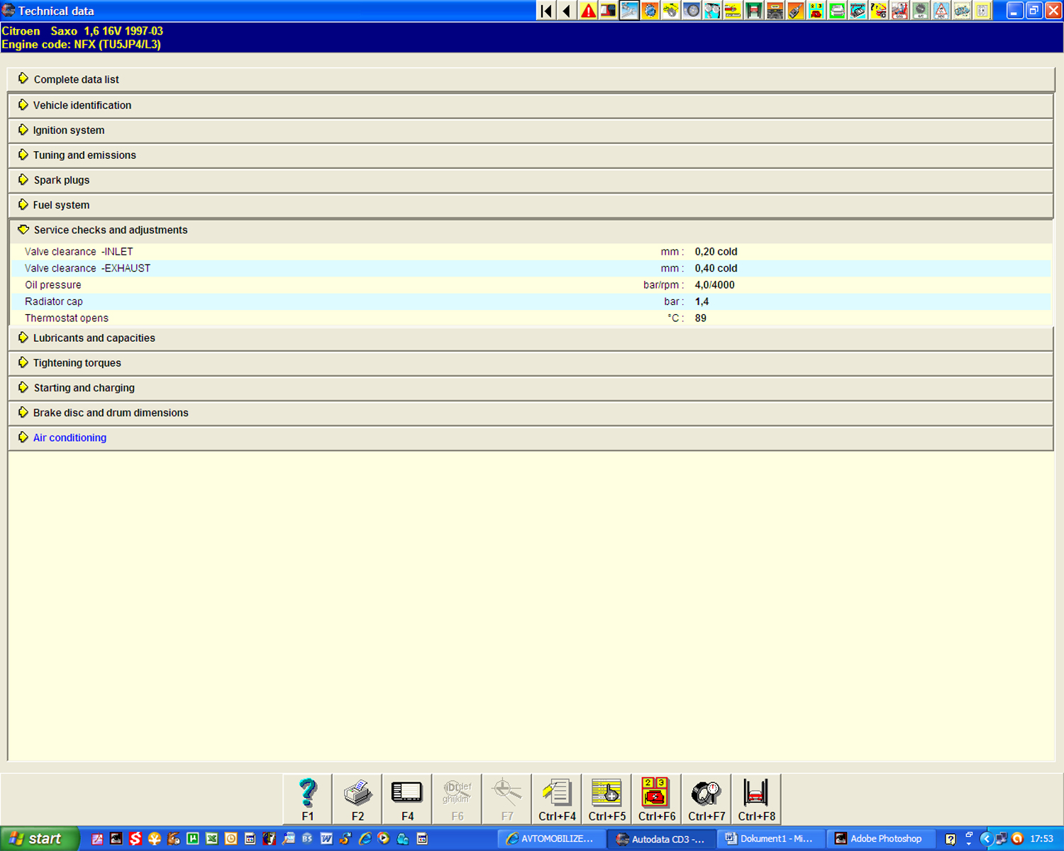This screenshot has height=851, width=1064.
Task: Click the yellow question mark car toolbar icon
Action: (x=878, y=11)
